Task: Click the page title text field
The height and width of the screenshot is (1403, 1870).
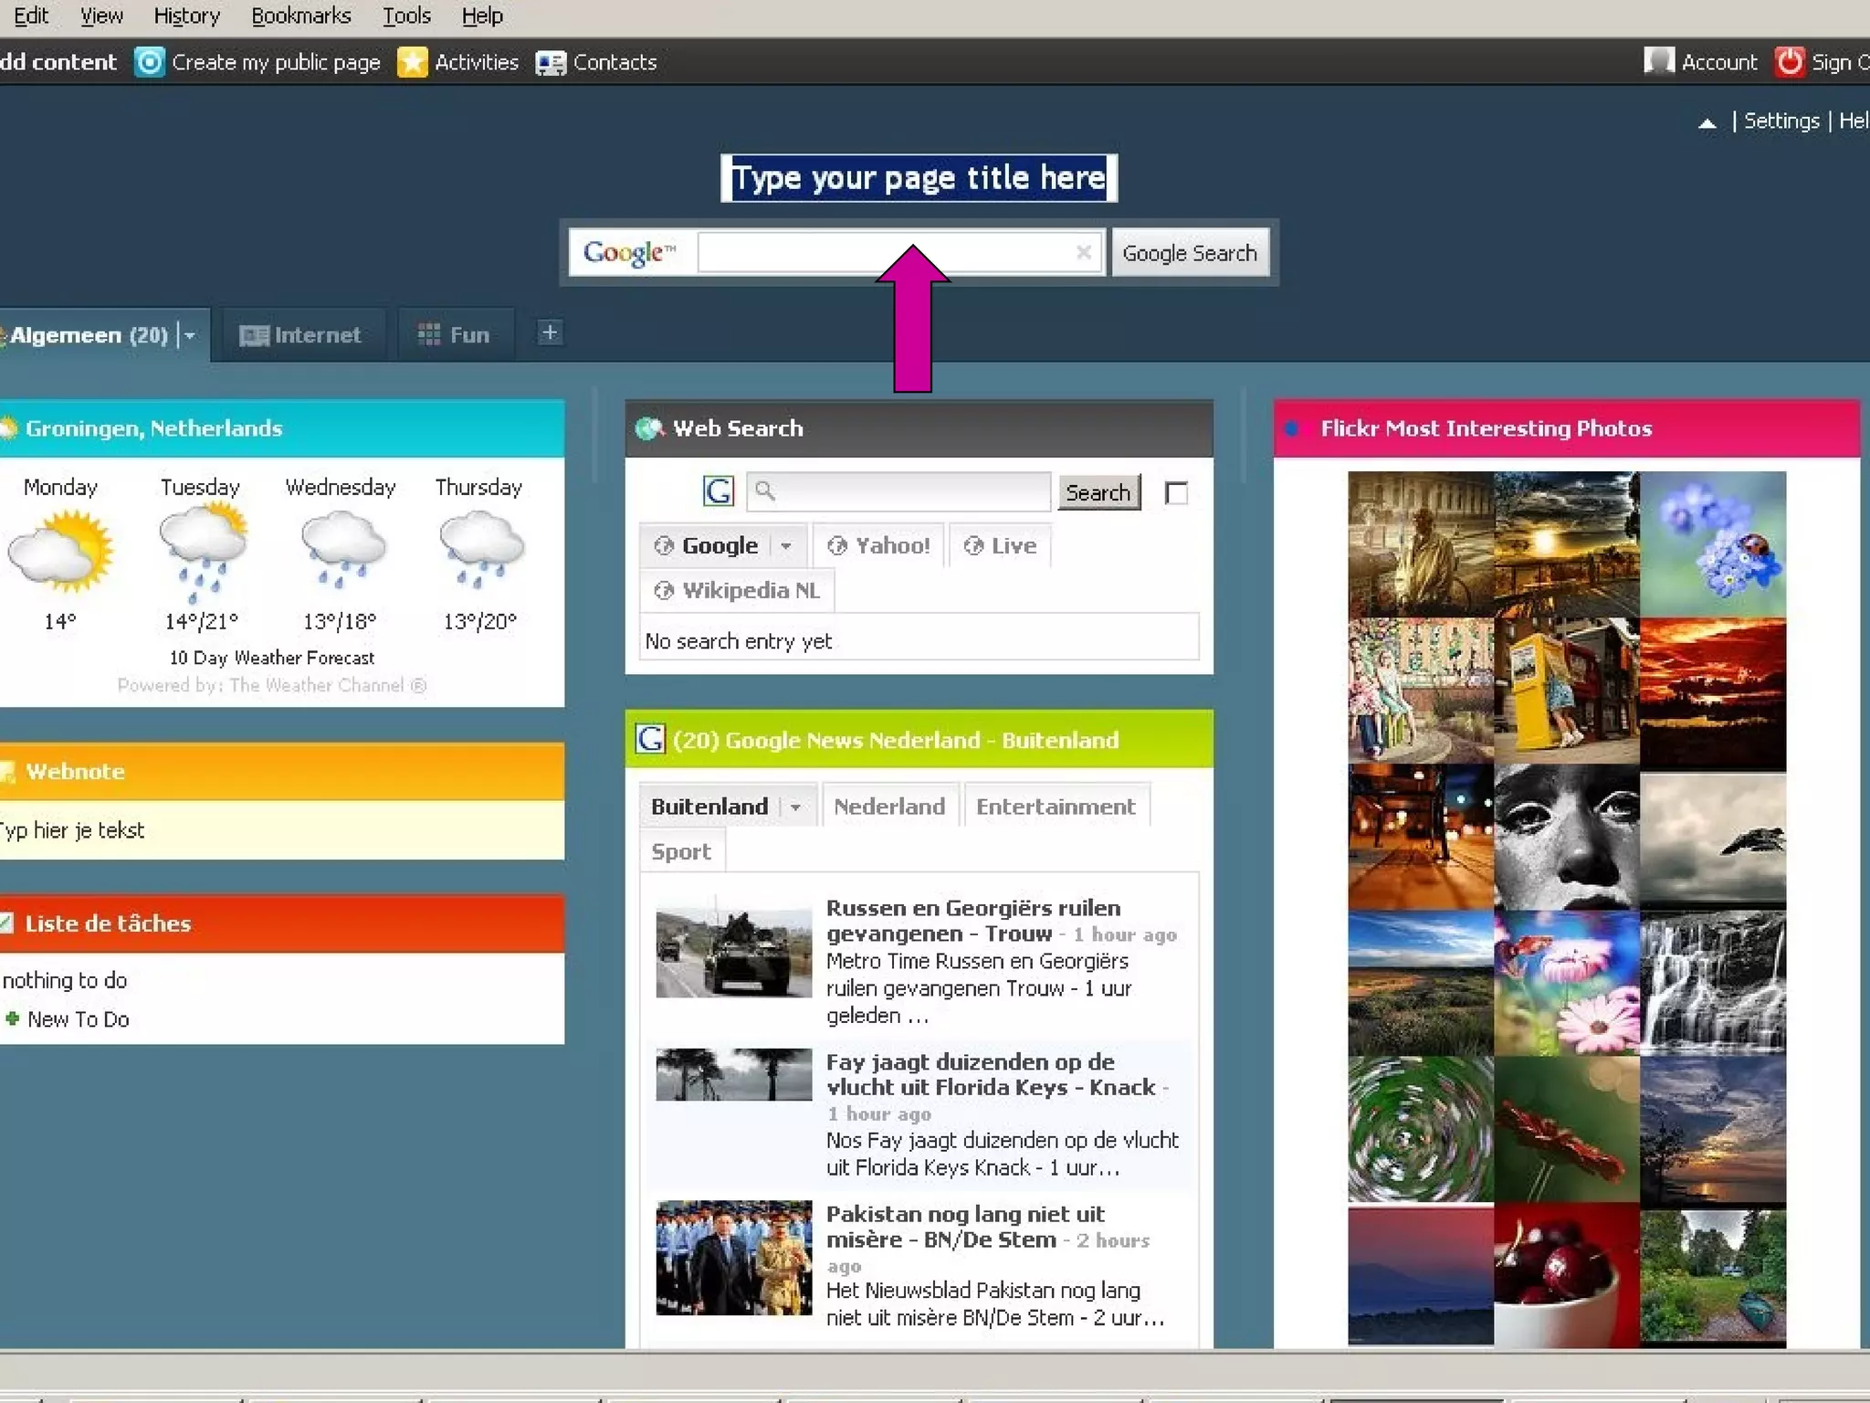Action: 919,178
